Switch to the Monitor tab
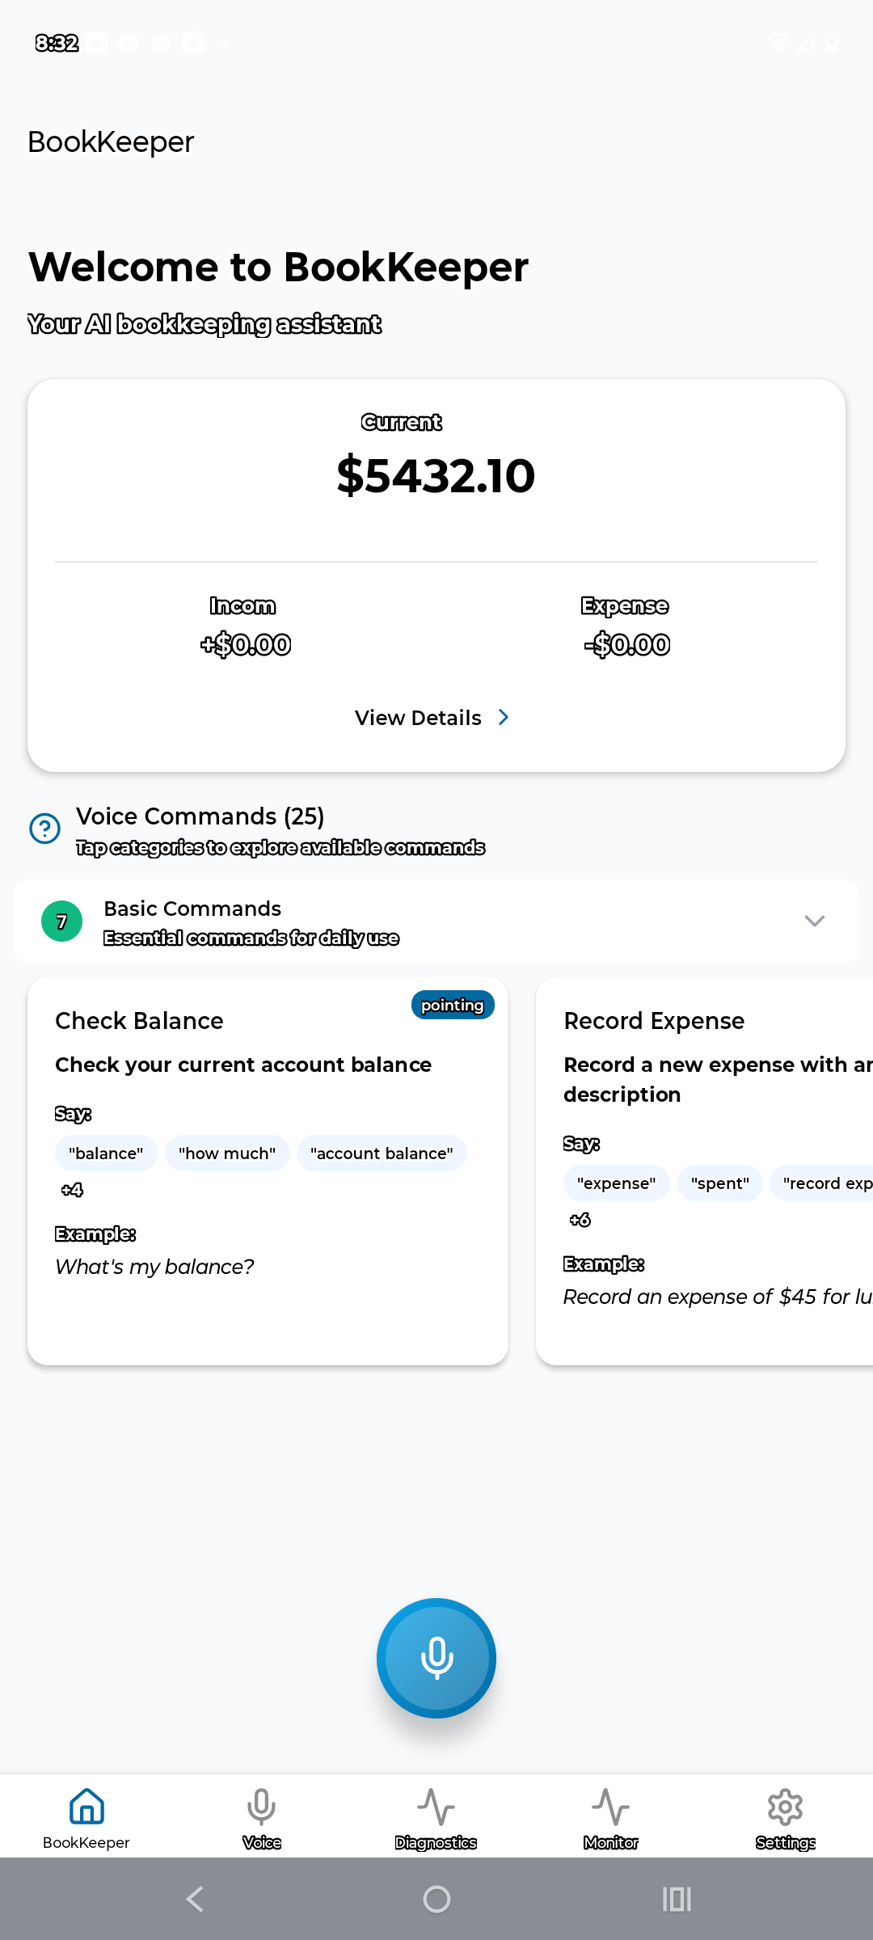 (x=610, y=1807)
